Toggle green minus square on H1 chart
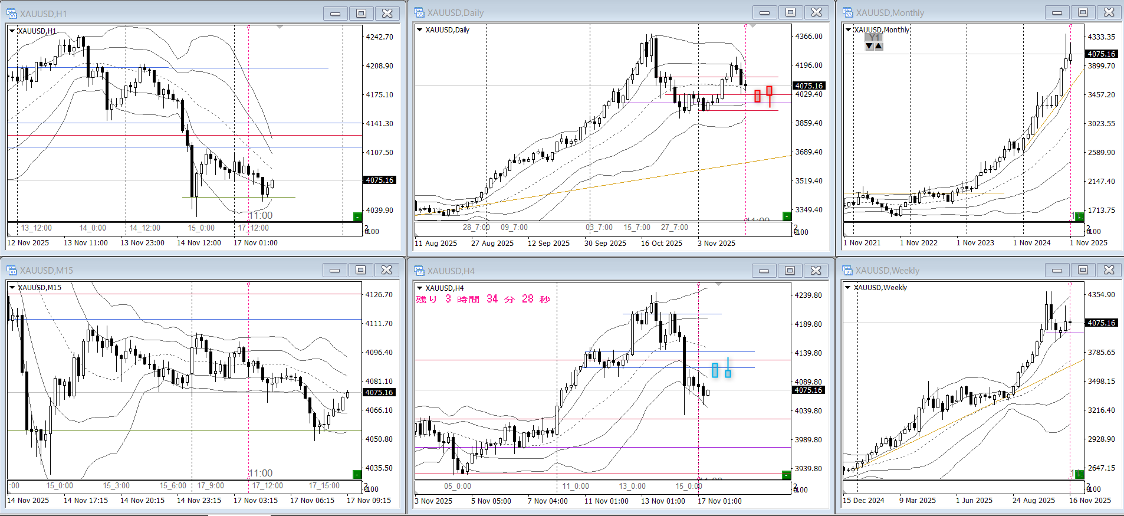 (357, 217)
